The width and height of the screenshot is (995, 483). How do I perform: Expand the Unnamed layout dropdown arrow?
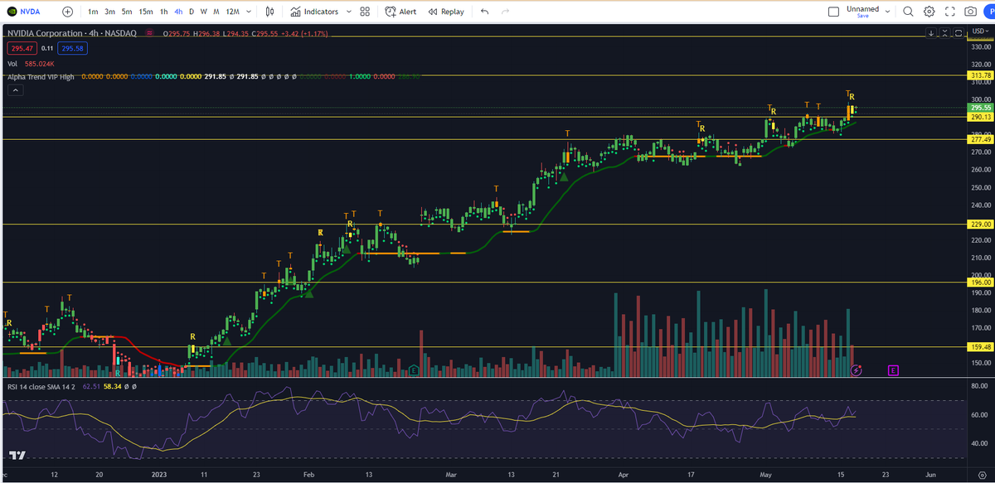tap(888, 12)
